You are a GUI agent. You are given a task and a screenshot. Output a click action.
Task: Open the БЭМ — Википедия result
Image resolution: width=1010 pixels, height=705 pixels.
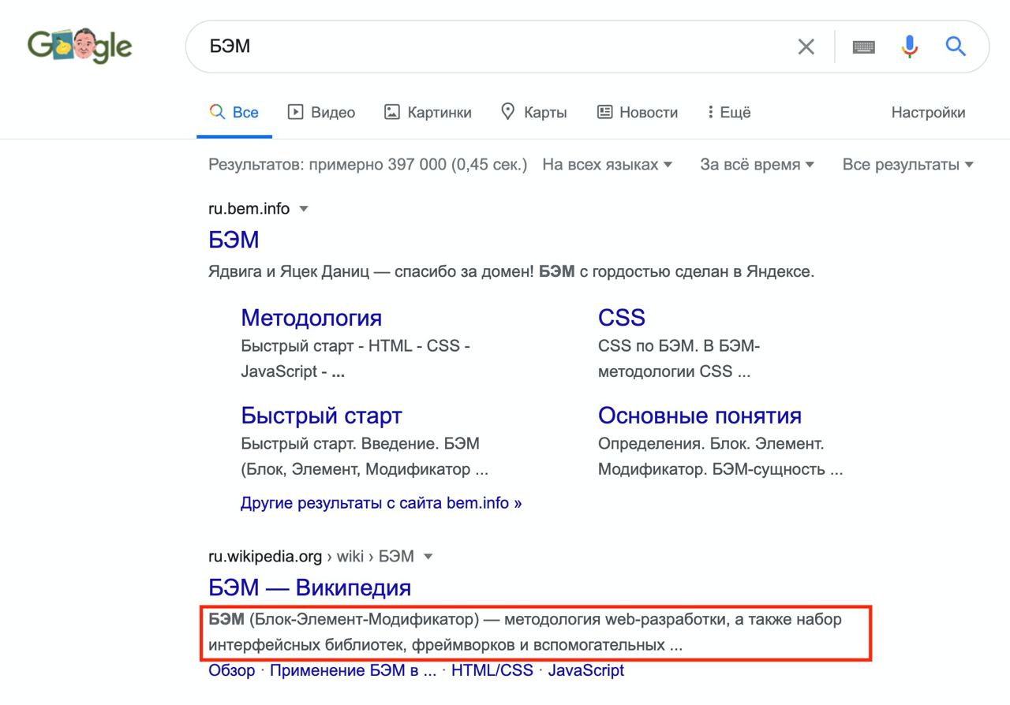[x=309, y=587]
